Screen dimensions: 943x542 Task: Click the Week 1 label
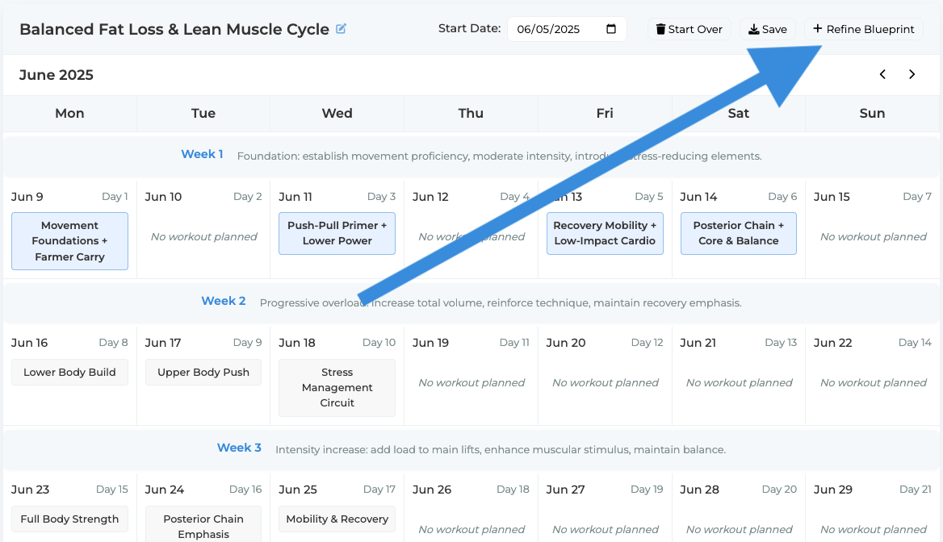pos(202,154)
